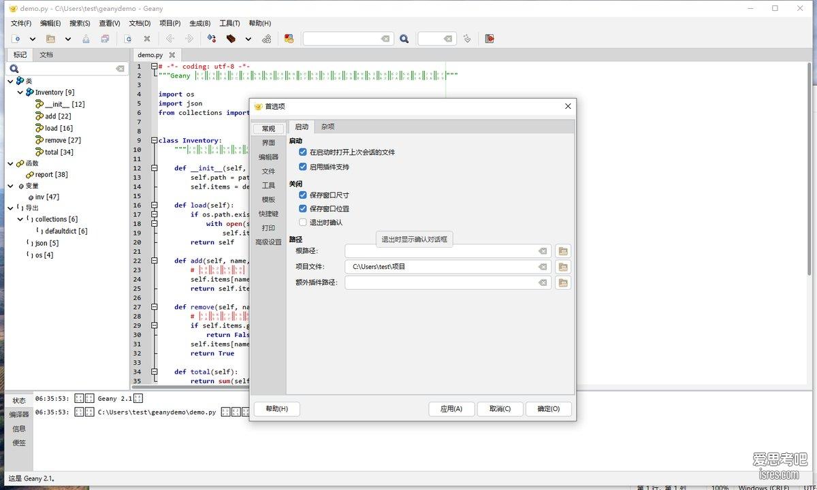Image resolution: width=817 pixels, height=490 pixels.
Task: Clear the symbol sidebar filter field
Action: pos(120,69)
